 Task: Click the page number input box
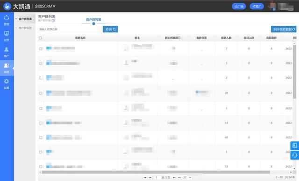pyautogui.click(x=157, y=178)
